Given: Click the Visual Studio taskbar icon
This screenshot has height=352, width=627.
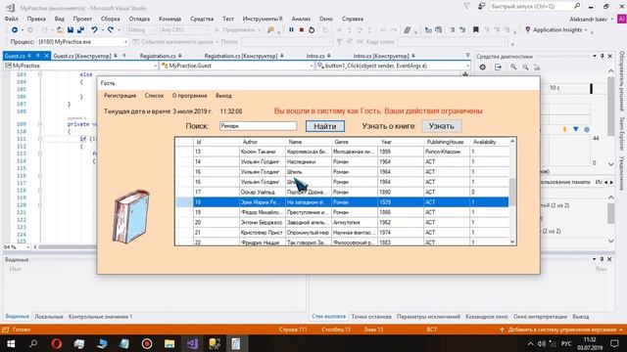Looking at the screenshot, I should (x=192, y=343).
